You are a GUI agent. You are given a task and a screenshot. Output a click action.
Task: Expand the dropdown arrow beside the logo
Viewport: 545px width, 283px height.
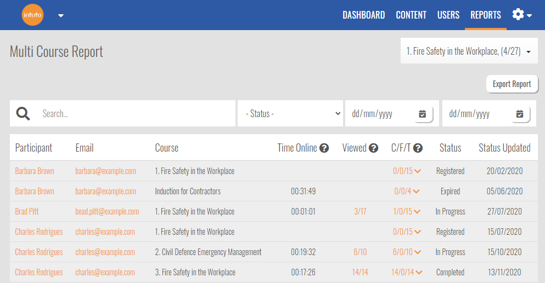click(x=61, y=15)
